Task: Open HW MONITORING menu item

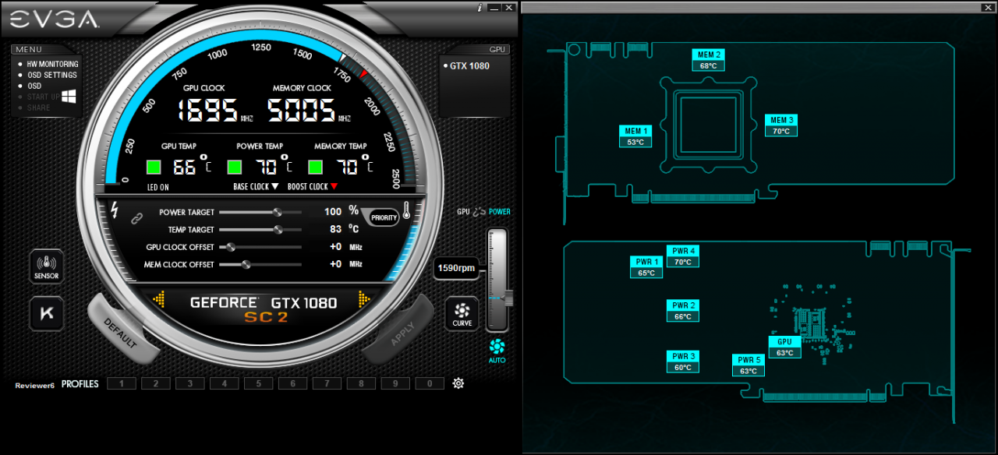Action: [x=53, y=65]
